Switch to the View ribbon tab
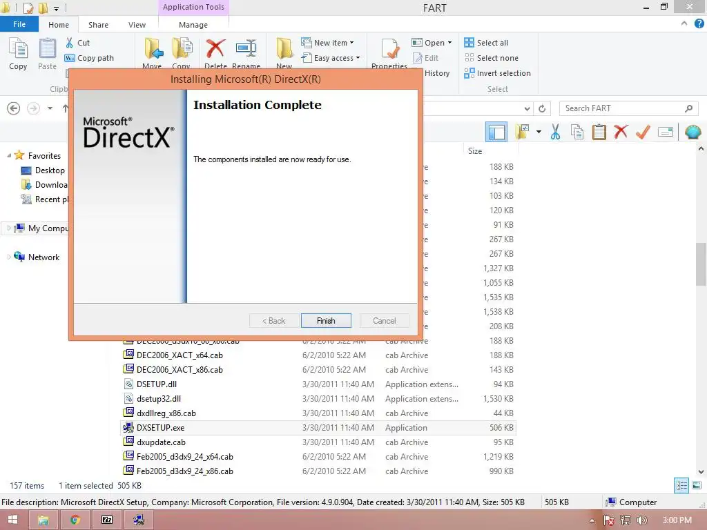Image resolution: width=707 pixels, height=530 pixels. click(137, 25)
